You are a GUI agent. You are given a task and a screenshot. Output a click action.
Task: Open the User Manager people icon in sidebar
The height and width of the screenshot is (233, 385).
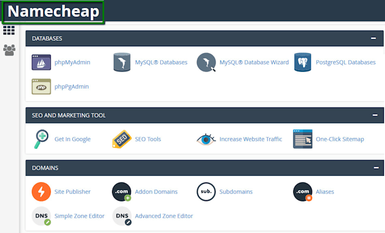9,50
